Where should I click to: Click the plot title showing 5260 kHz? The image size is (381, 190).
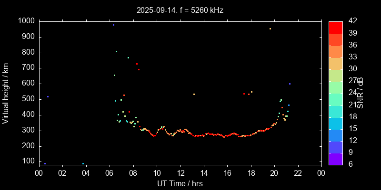[180, 9]
